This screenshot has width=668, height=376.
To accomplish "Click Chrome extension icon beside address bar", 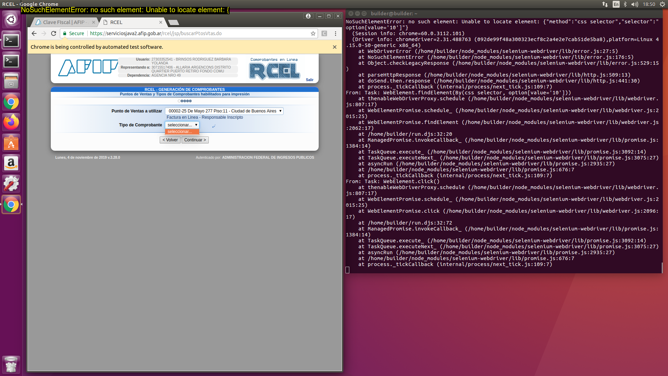I will 324,33.
